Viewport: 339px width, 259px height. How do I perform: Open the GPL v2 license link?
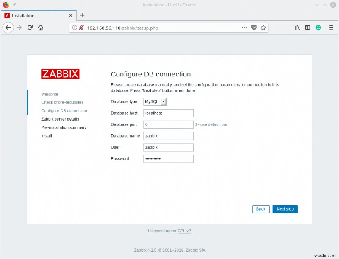click(x=184, y=231)
